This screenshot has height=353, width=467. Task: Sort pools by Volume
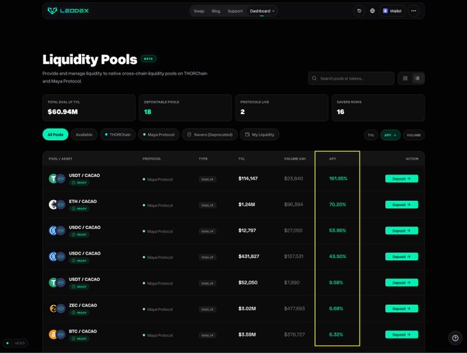[413, 136]
